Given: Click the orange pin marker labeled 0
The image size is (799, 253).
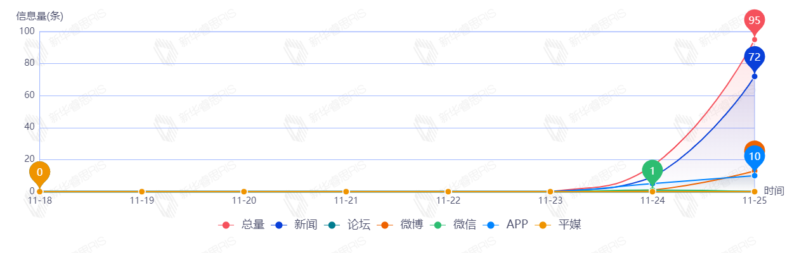Looking at the screenshot, I should pyautogui.click(x=39, y=172).
